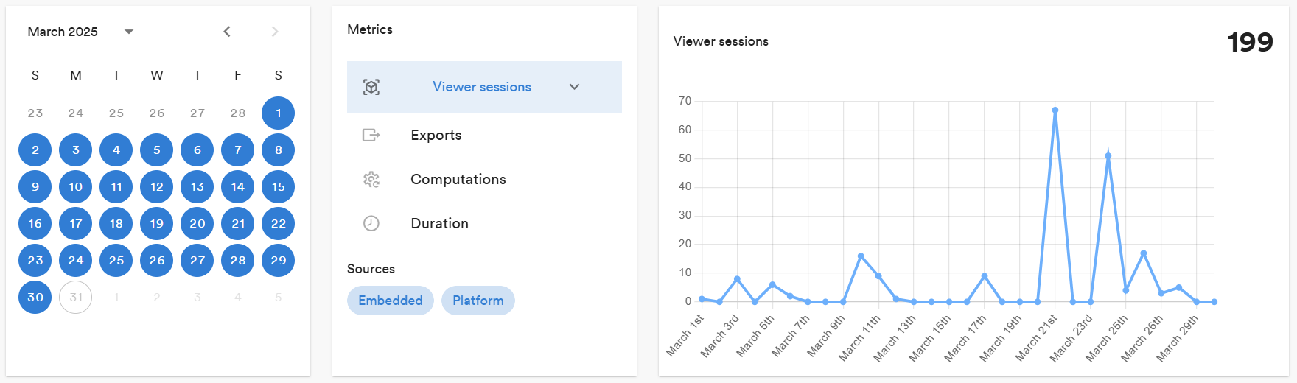This screenshot has height=383, width=1297.
Task: Select the Computations metric
Action: click(458, 179)
